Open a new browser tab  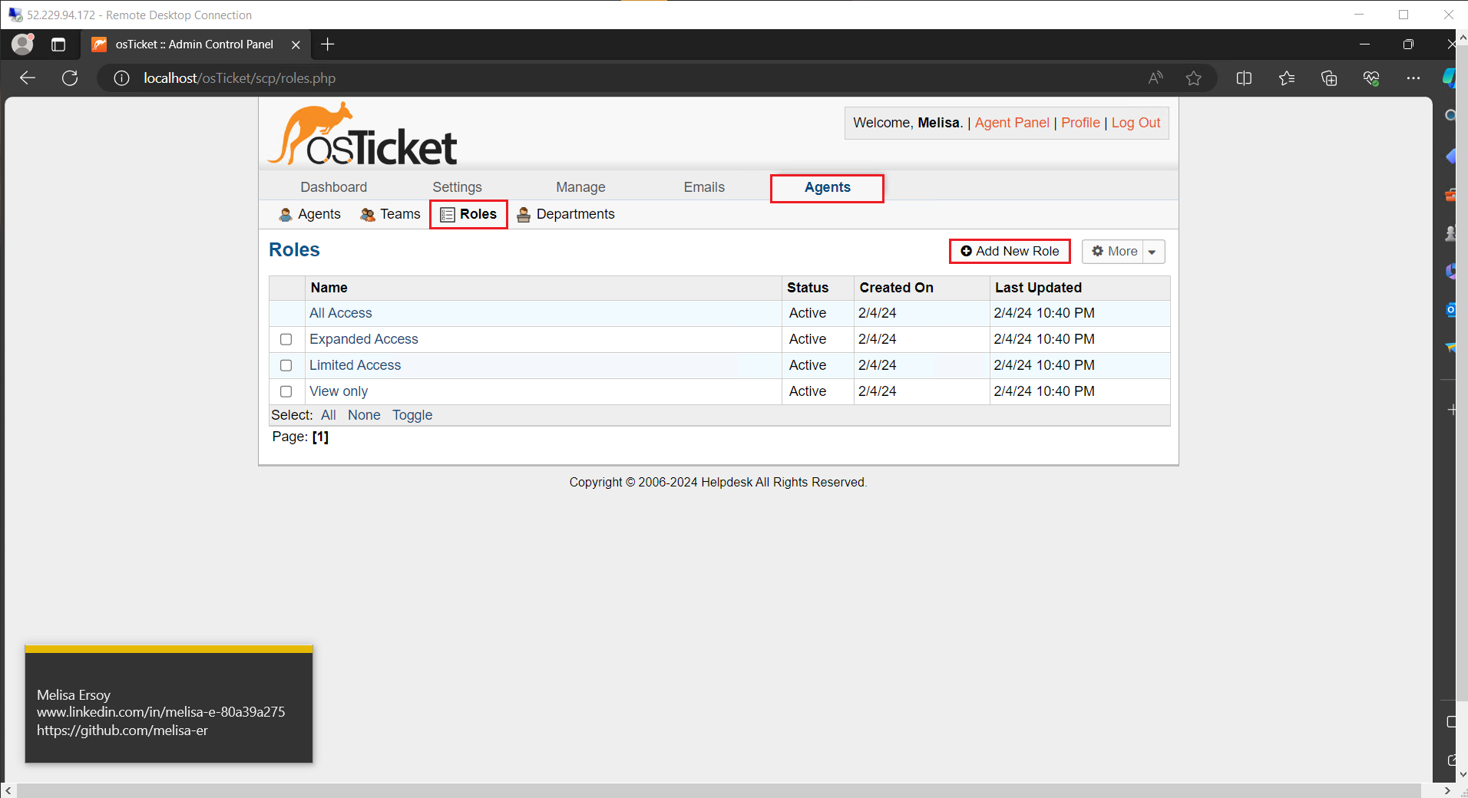(328, 45)
